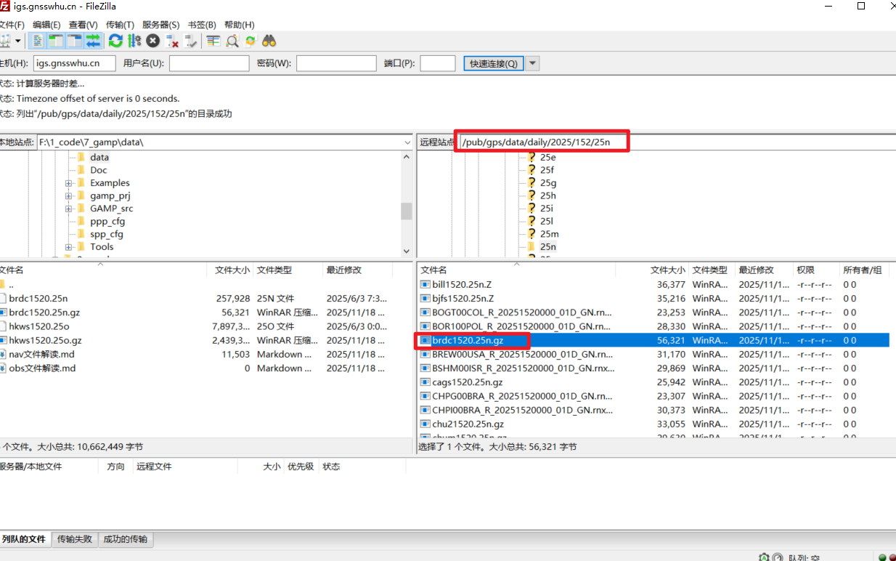Click the reconnect to last server icon
The image size is (896, 561).
coord(190,41)
